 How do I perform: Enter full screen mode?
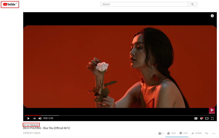pos(212,119)
